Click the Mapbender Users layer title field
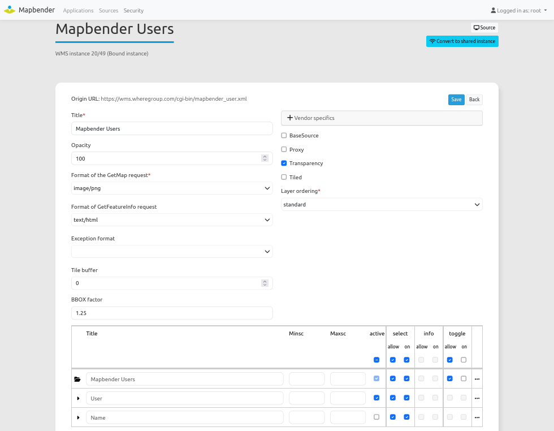This screenshot has height=431, width=554. tap(184, 379)
